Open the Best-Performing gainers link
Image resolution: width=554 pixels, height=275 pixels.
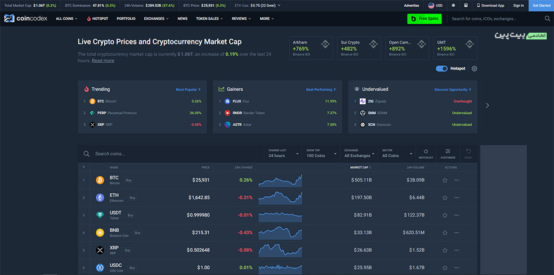321,90
